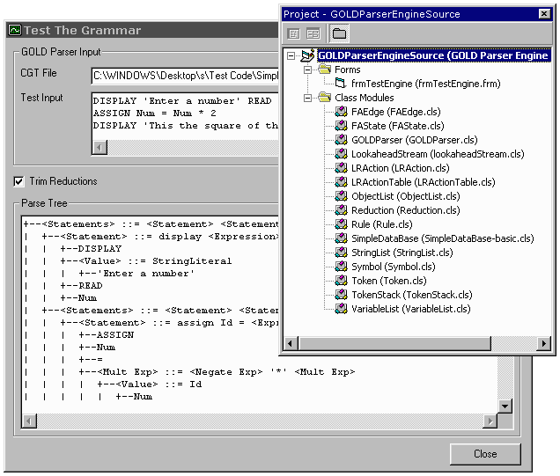Collapse the Class Modules folder
560x476 pixels.
307,99
